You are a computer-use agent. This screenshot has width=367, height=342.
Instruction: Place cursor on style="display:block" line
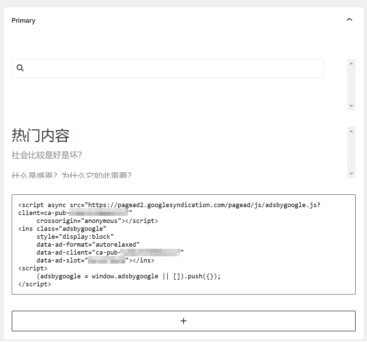[75, 237]
